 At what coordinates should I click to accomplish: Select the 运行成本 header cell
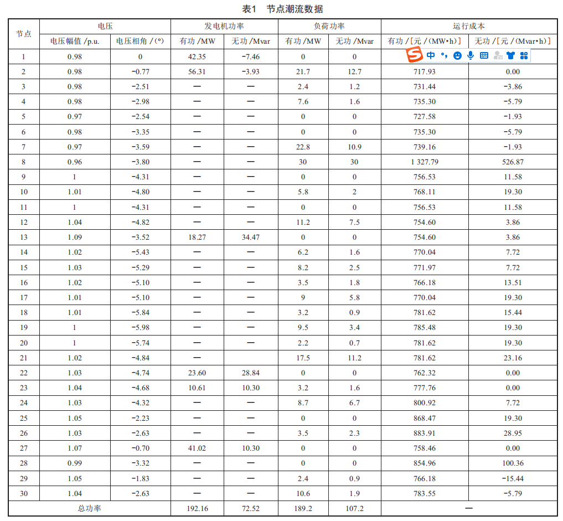click(468, 27)
